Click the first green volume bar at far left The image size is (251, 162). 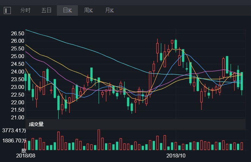coord(29,146)
